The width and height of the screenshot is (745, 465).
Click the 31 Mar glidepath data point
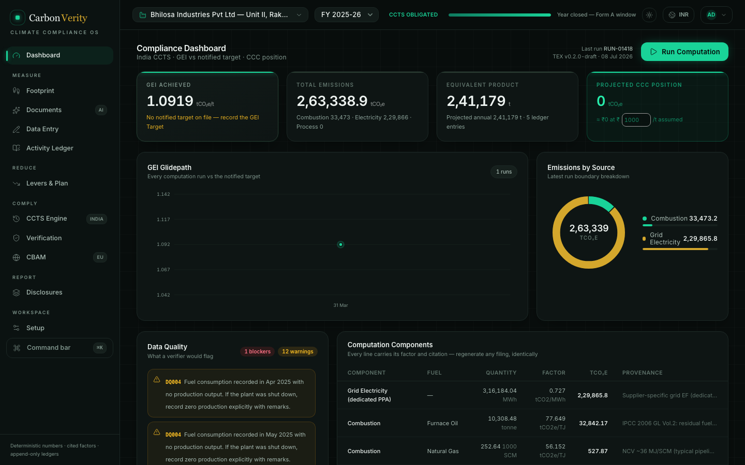click(x=340, y=244)
